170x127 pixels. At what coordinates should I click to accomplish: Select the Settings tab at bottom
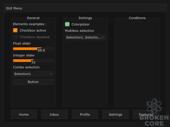coord(116,114)
